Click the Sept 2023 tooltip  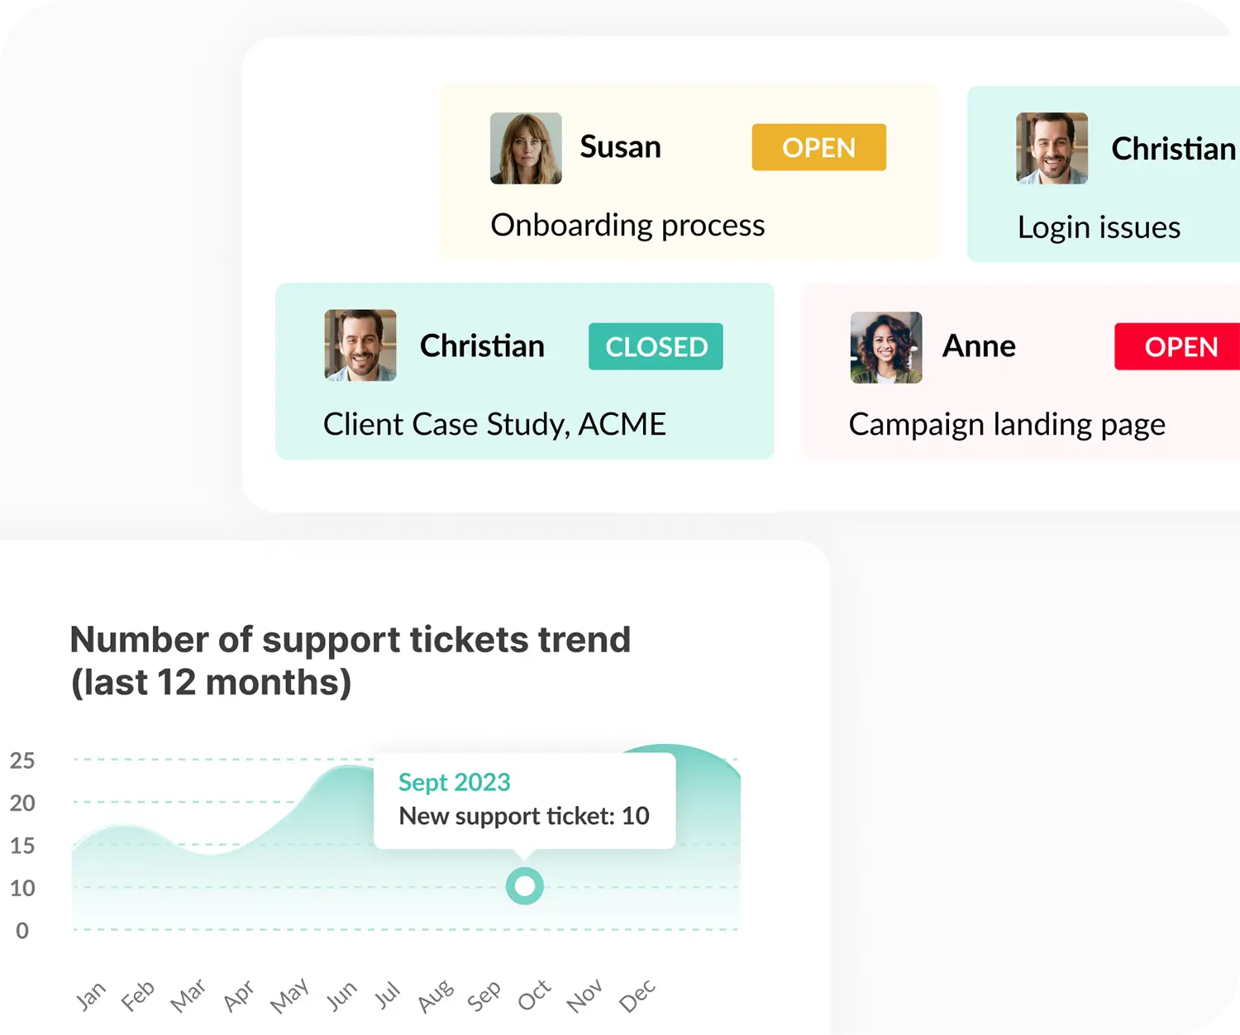(x=525, y=799)
